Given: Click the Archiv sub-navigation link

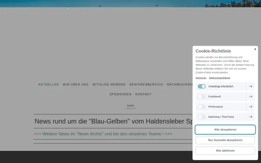Looking at the screenshot, I should (130, 106).
